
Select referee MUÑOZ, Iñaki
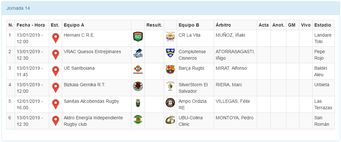[x=230, y=35]
